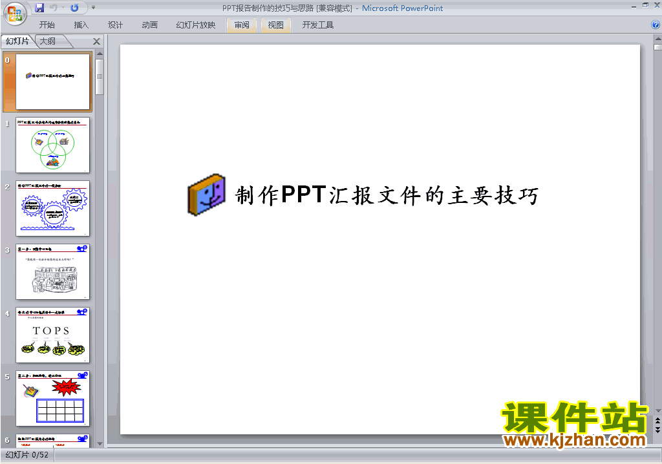Screen dimensions: 662x464
Task: Select the 审阅 ribbon tab
Action: point(242,25)
